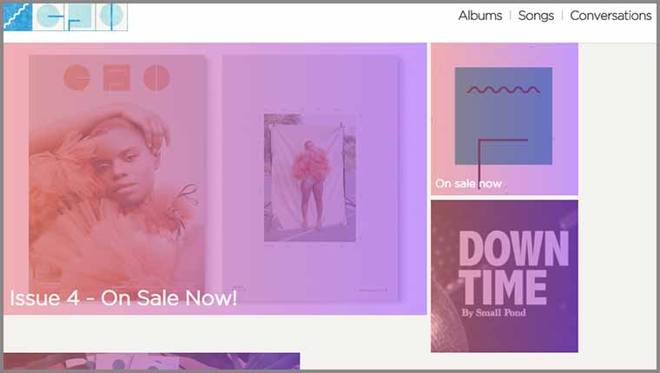
Task: Click the 'By Small Pond' byline
Action: 494,312
